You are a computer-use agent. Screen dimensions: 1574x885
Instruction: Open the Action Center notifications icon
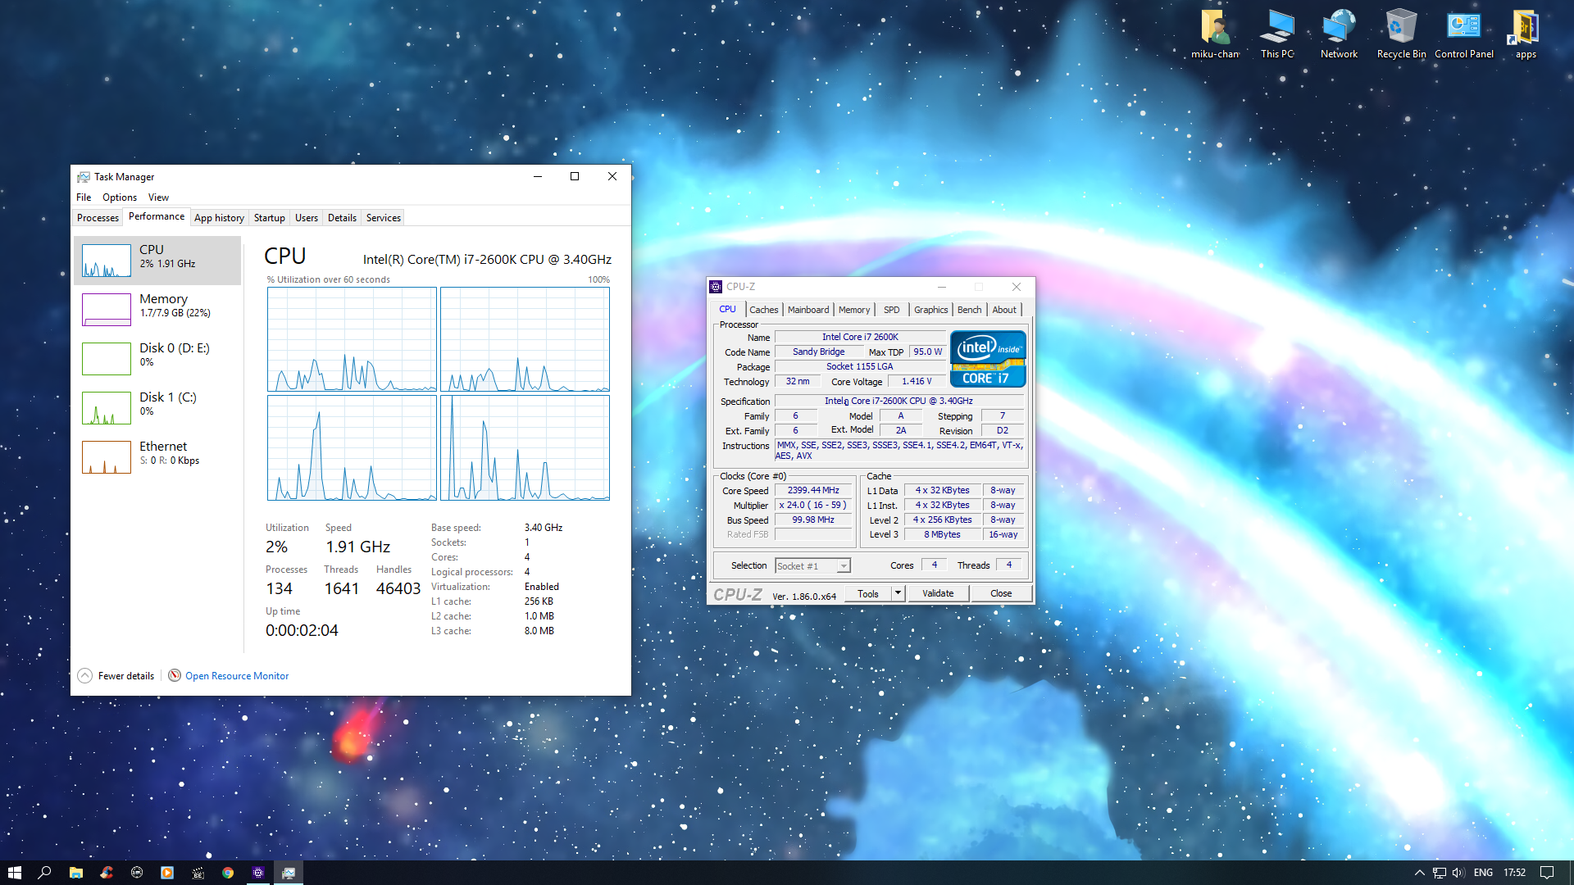[1547, 873]
